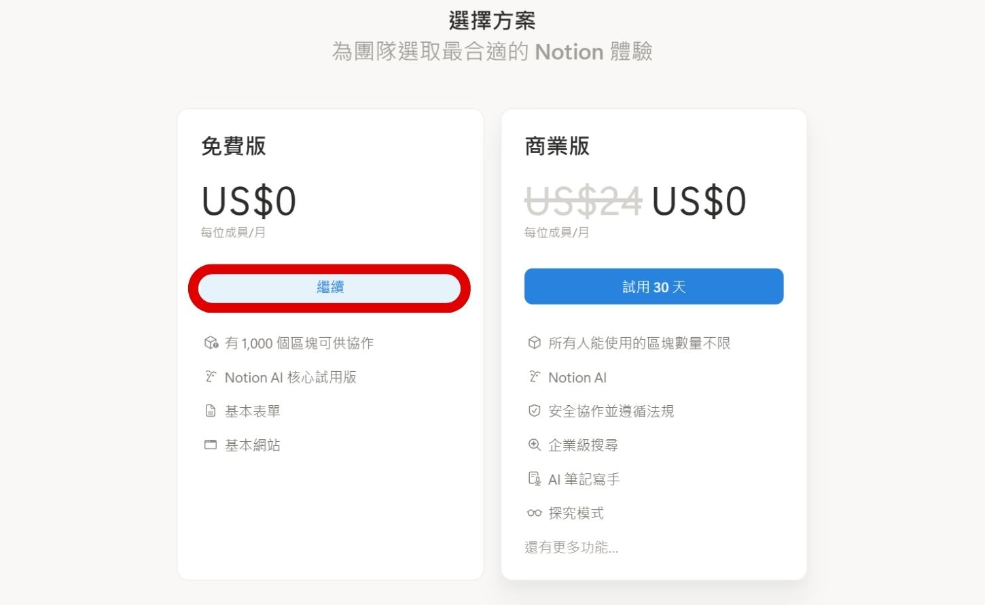
Task: Click the shield icon beside 安全協作並遵循法規
Action: [x=534, y=410]
